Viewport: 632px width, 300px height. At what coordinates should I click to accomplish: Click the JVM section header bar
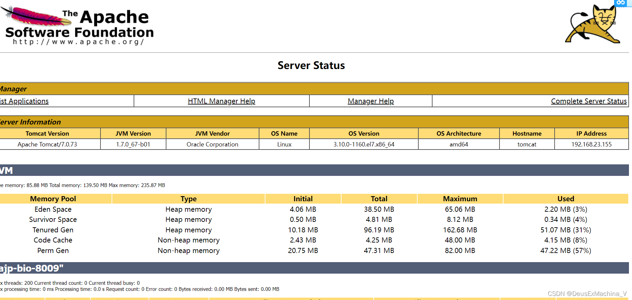(x=314, y=170)
